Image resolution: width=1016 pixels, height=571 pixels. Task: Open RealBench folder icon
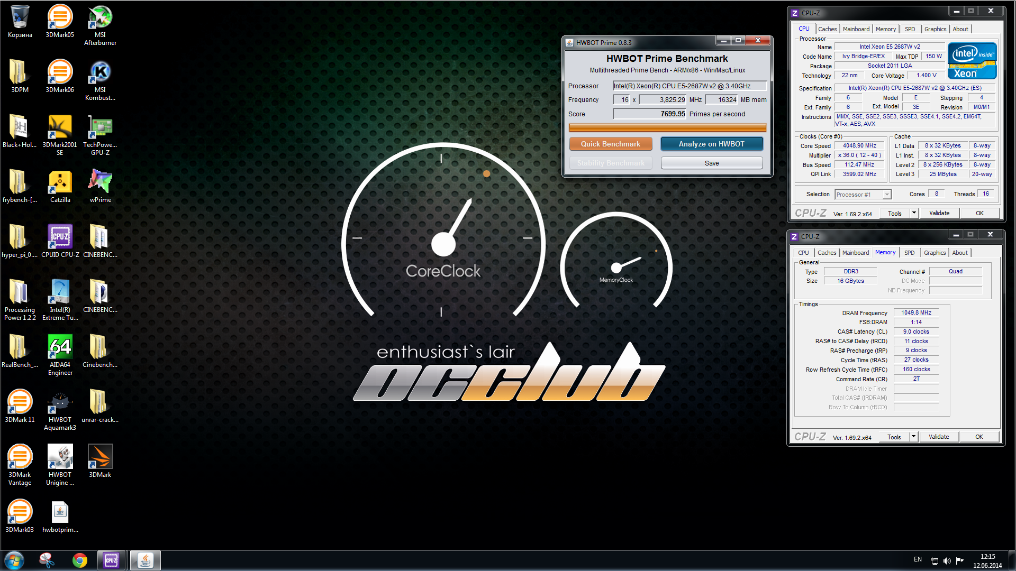(20, 352)
